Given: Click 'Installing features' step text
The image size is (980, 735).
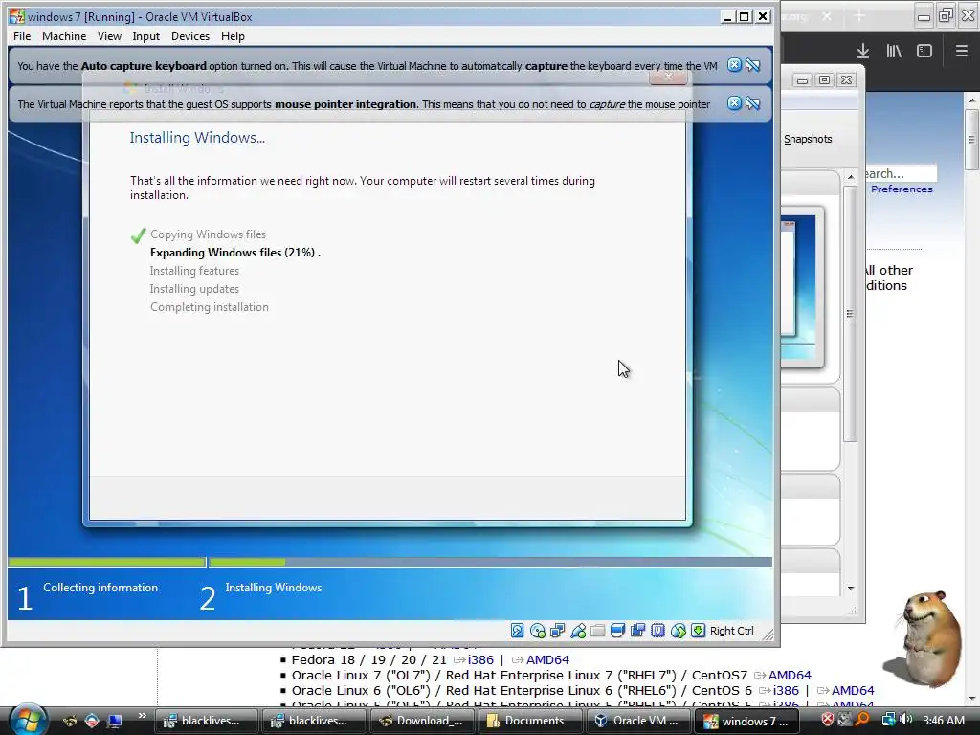Looking at the screenshot, I should (x=194, y=271).
